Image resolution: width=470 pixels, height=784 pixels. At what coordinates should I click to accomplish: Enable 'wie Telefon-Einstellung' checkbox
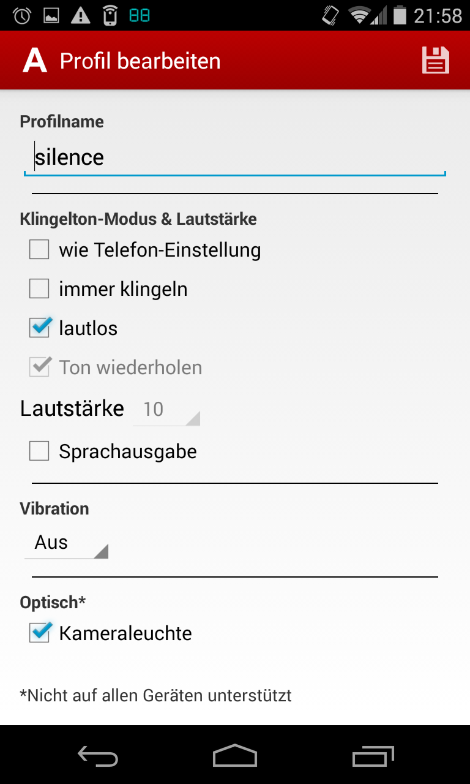40,250
